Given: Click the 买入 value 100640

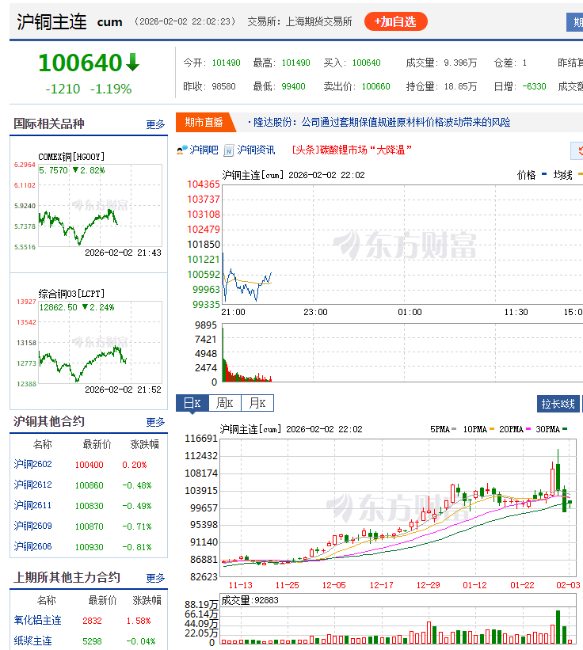Looking at the screenshot, I should [x=366, y=63].
